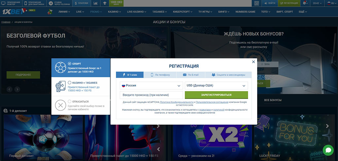Click the Christmas tree gift icon

point(50,12)
